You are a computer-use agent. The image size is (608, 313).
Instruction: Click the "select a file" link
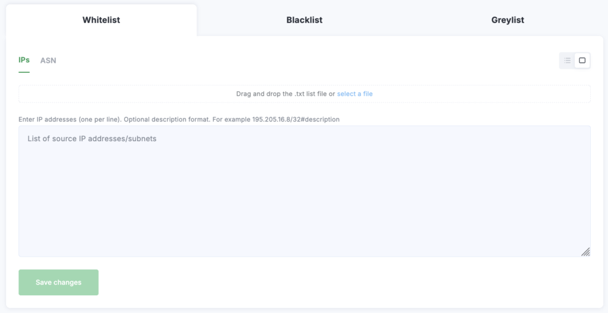355,94
